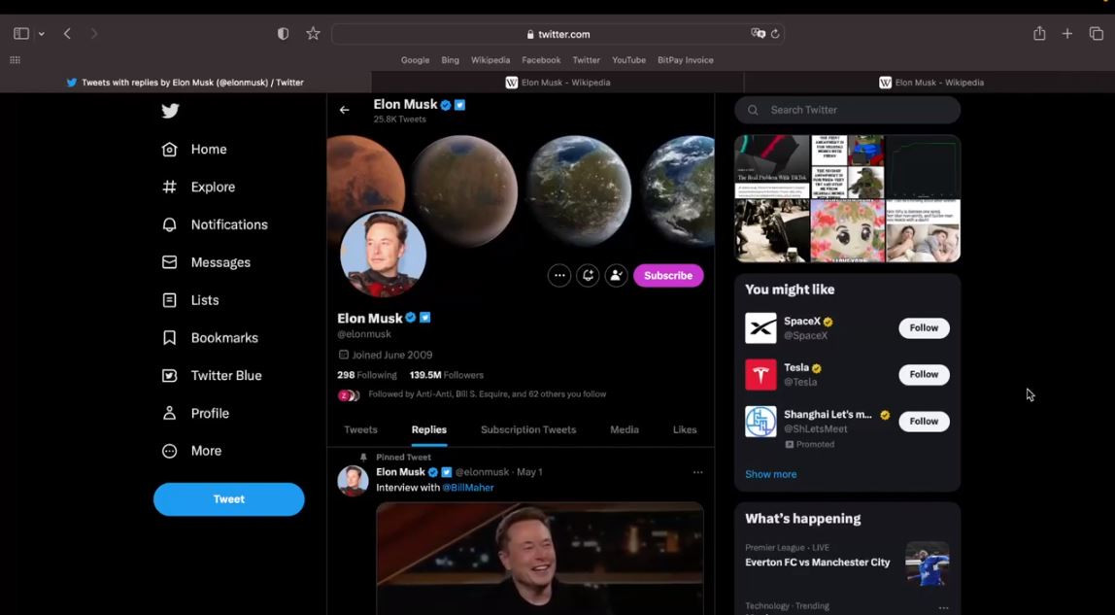The image size is (1115, 615).
Task: Open the favorites grid icon
Action: coord(15,60)
